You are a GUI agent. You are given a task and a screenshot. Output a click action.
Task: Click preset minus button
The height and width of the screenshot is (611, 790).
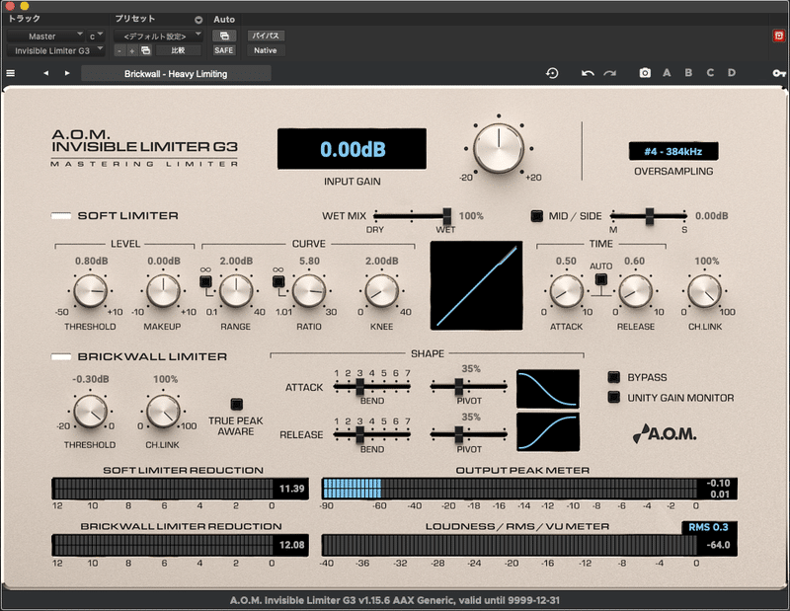pyautogui.click(x=119, y=51)
